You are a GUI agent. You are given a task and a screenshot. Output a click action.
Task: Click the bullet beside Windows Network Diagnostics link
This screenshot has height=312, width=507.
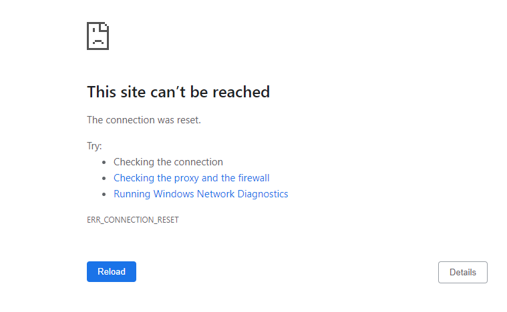104,194
